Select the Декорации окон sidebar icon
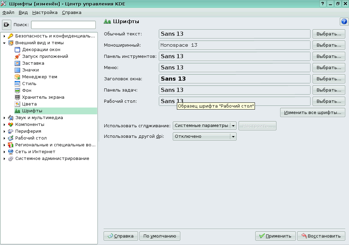Viewport: 349px width, 245px height. [x=18, y=49]
